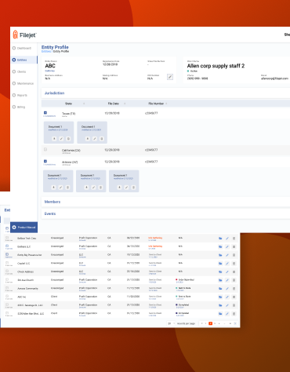Edit first Document 1 under Texas
This screenshot has width=290, height=372.
[x=61, y=139]
